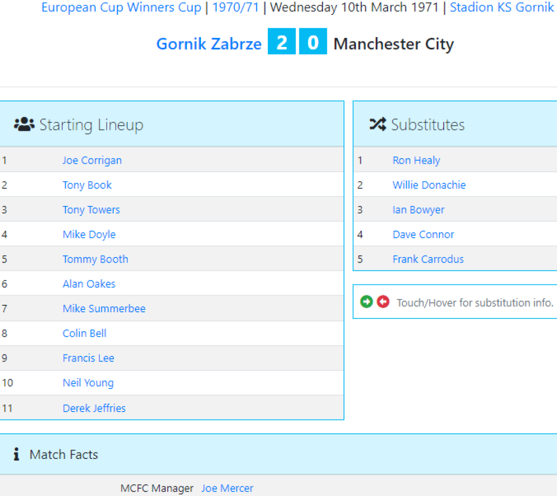Select Willie Donachie in Substitutes
557x496 pixels.
[x=429, y=185]
